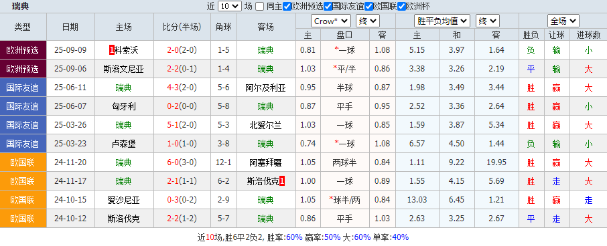Click corner count 12-1
This screenshot has width=607, height=246.
tap(224, 163)
